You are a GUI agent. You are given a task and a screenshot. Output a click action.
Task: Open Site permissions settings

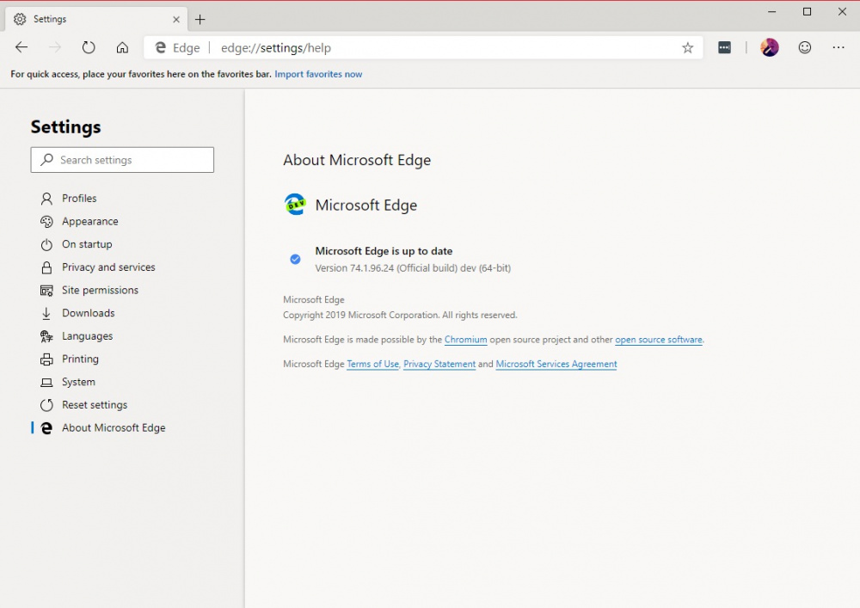coord(100,291)
